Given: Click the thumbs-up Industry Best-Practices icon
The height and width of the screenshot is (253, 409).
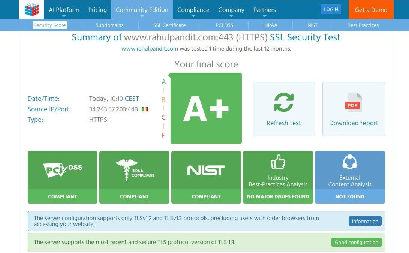Looking at the screenshot, I should [x=278, y=162].
